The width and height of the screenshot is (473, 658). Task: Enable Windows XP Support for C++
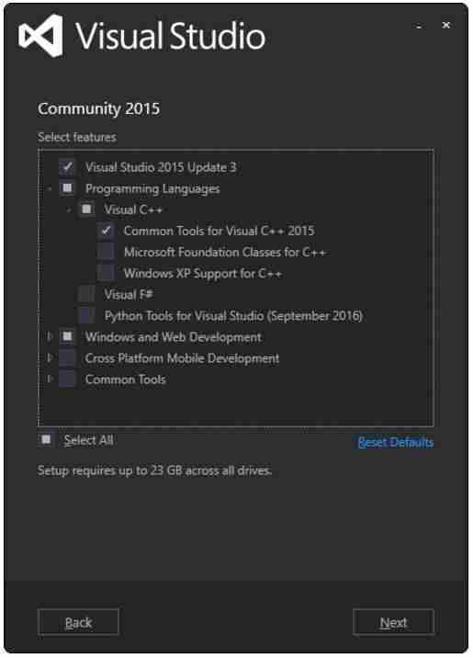107,273
